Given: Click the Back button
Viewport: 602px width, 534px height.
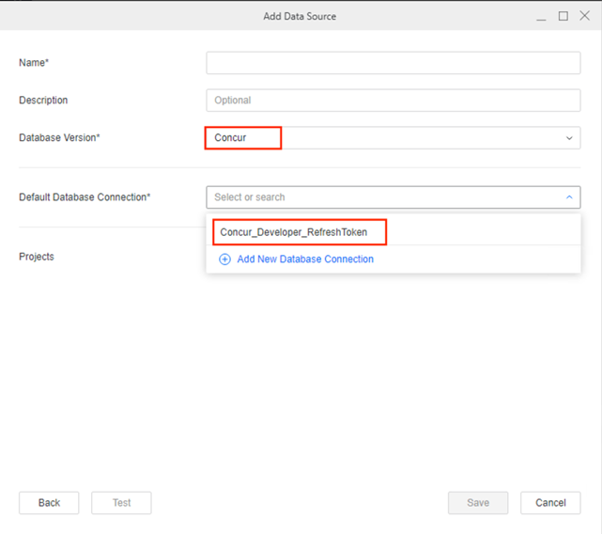Looking at the screenshot, I should coord(49,503).
